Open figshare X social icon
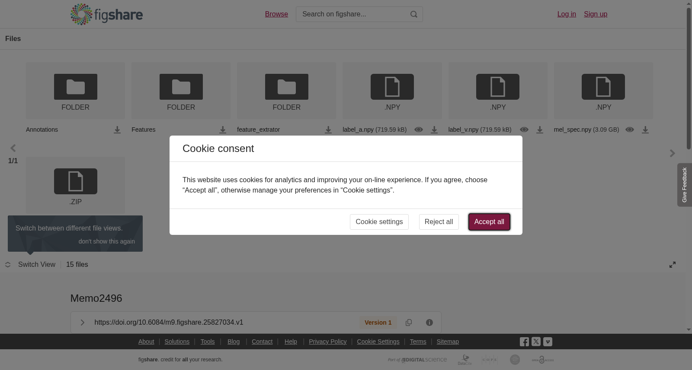This screenshot has width=692, height=370. (x=536, y=342)
